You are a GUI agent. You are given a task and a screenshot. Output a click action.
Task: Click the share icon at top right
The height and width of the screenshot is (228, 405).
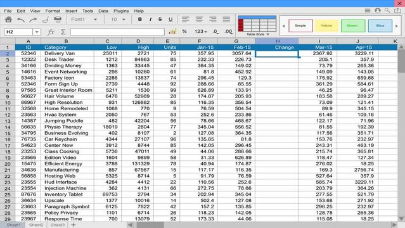click(x=397, y=11)
